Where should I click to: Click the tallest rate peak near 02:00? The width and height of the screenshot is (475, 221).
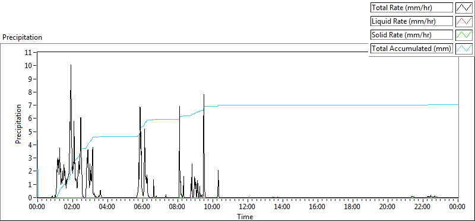[x=71, y=65]
